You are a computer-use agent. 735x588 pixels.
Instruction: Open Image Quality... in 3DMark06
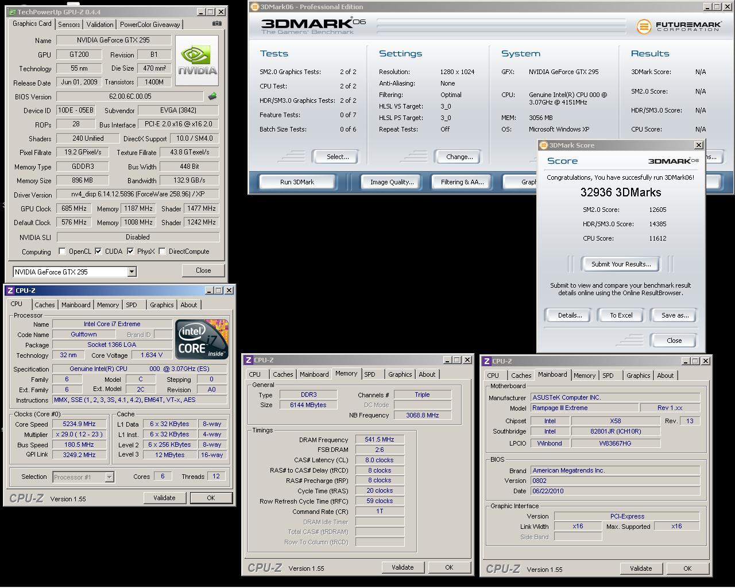392,182
